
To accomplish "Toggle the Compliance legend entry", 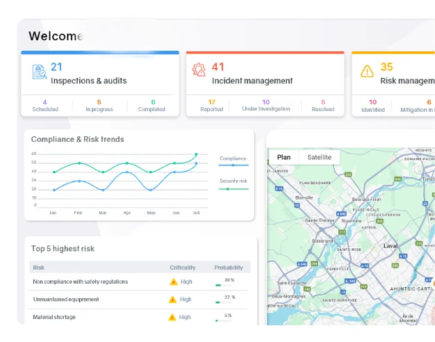I will point(233,161).
